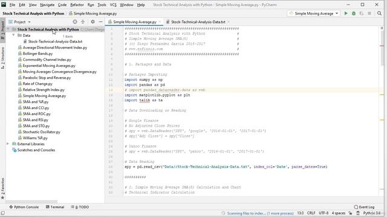This screenshot has width=387, height=217.
Task: Open the Tools menu
Action: click(102, 5)
